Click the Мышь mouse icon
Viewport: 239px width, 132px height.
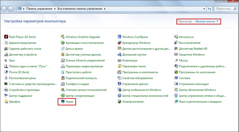176,60
